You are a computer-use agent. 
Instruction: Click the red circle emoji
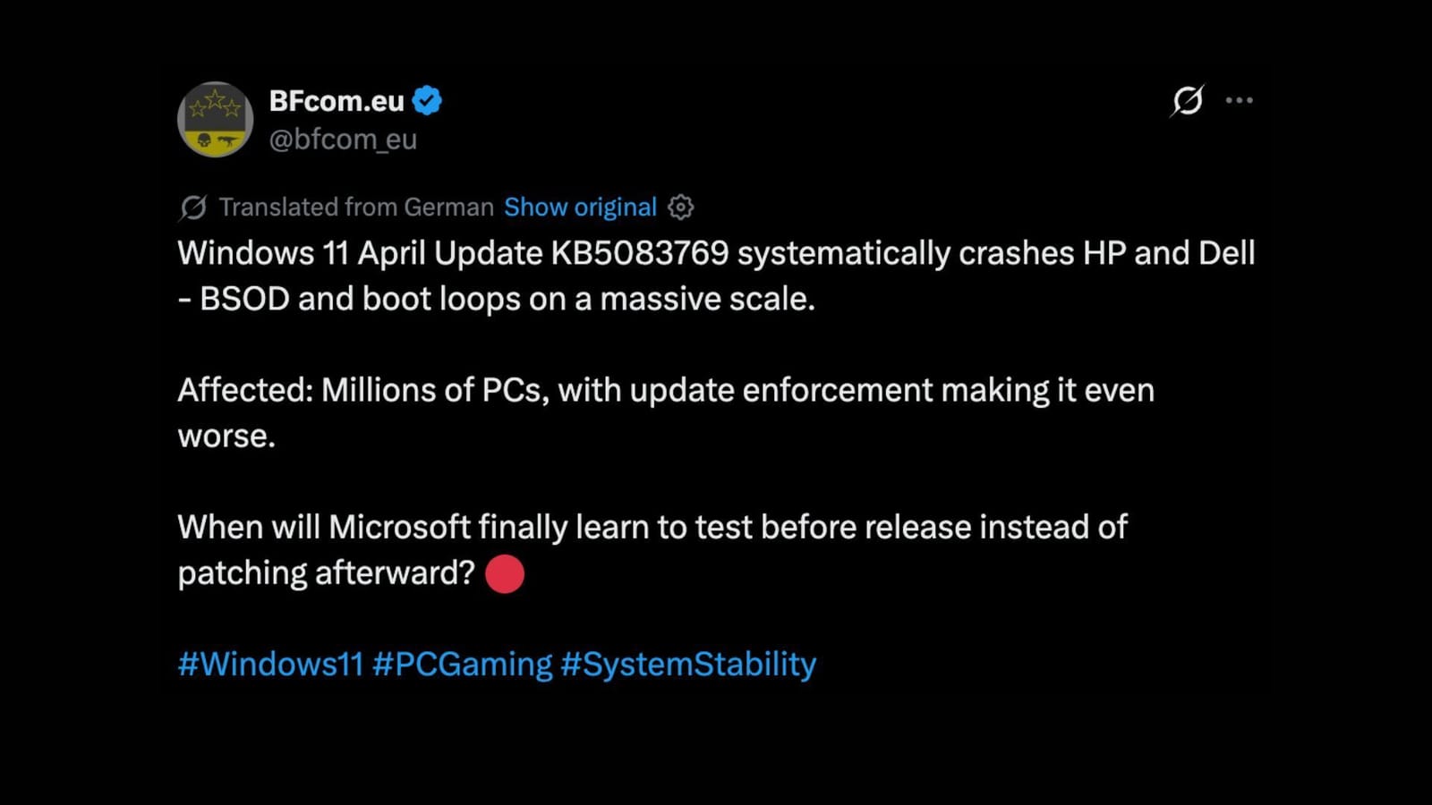click(505, 573)
